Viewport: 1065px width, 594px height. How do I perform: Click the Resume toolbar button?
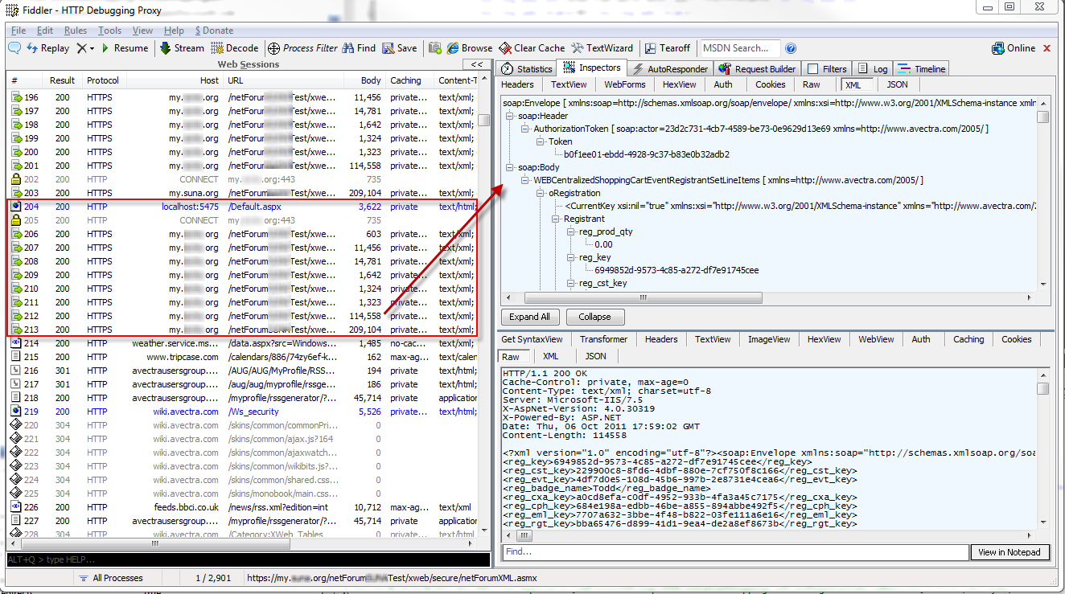(124, 48)
